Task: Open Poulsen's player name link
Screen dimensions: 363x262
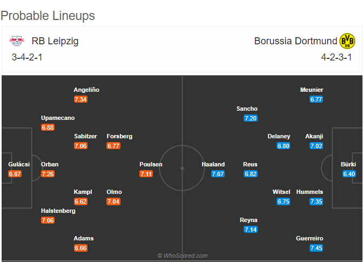Action: (151, 164)
